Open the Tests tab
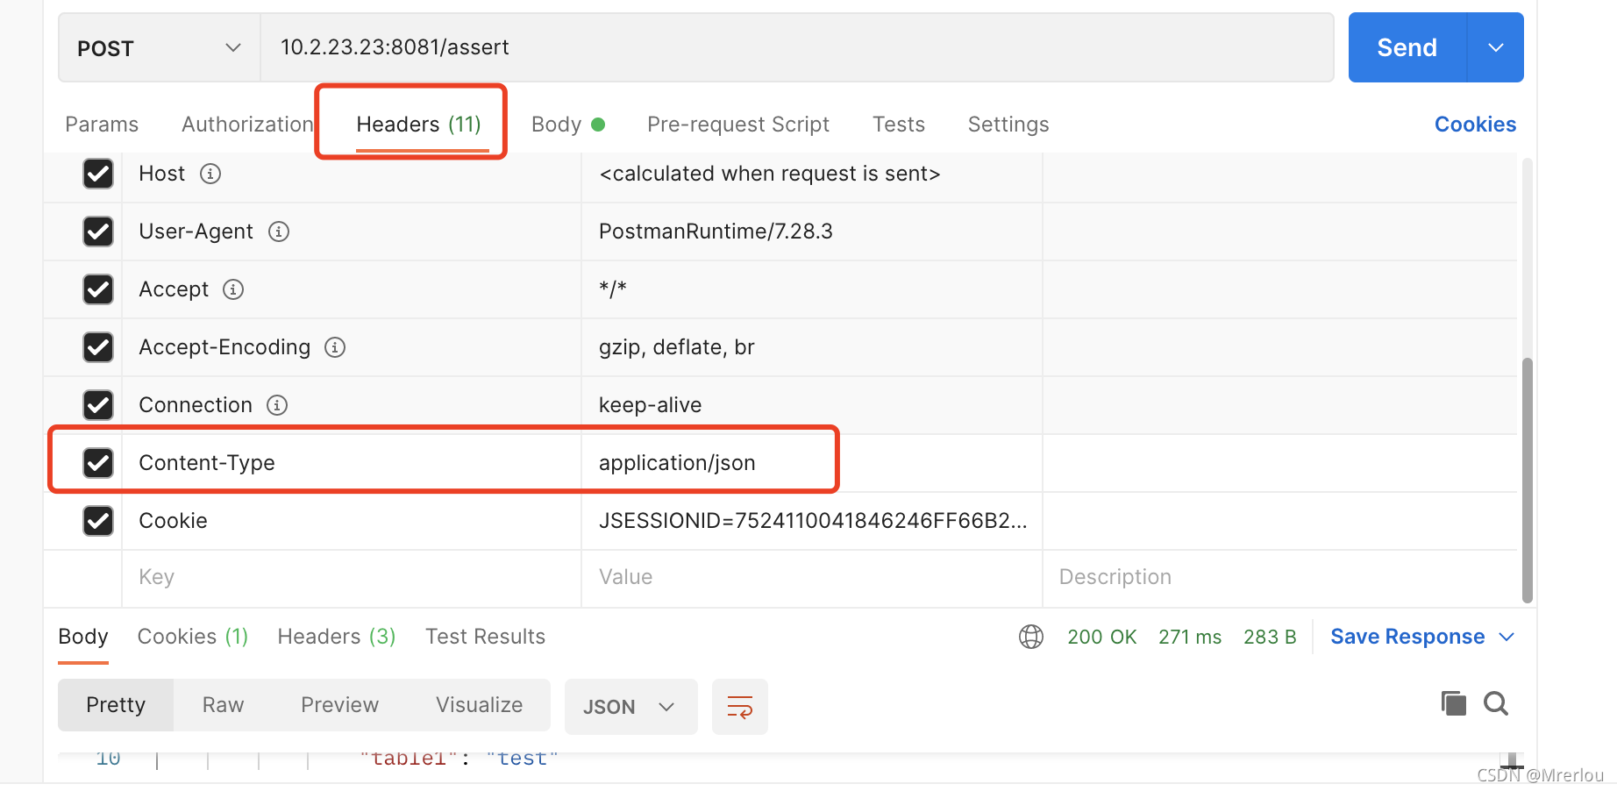The width and height of the screenshot is (1617, 791). (x=899, y=125)
